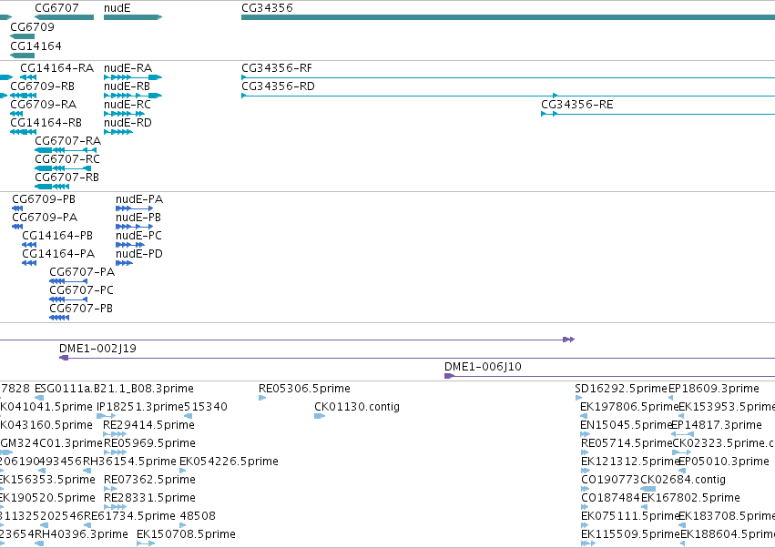Open the RH36154.5prime EST label
The width and height of the screenshot is (775, 548).
tap(129, 462)
